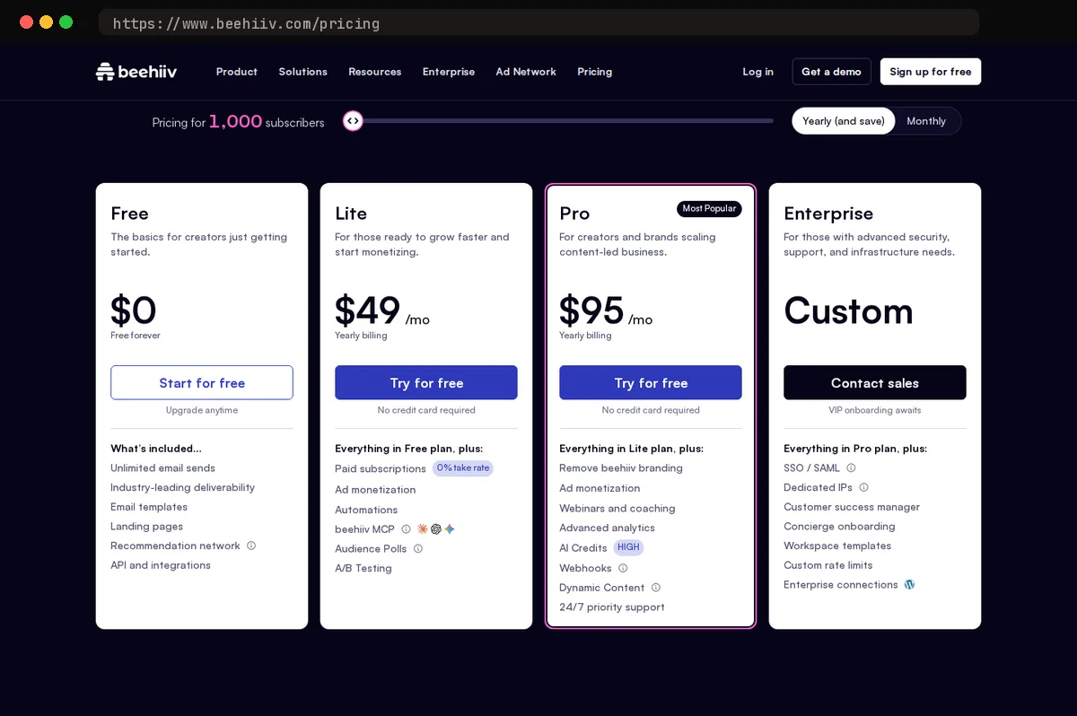
Task: Click the browser URL address bar
Action: (x=538, y=23)
